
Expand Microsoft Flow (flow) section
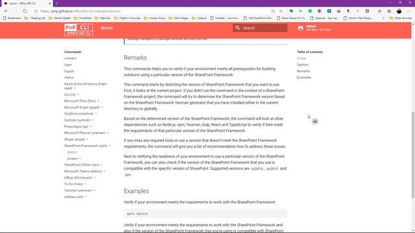pos(82,101)
